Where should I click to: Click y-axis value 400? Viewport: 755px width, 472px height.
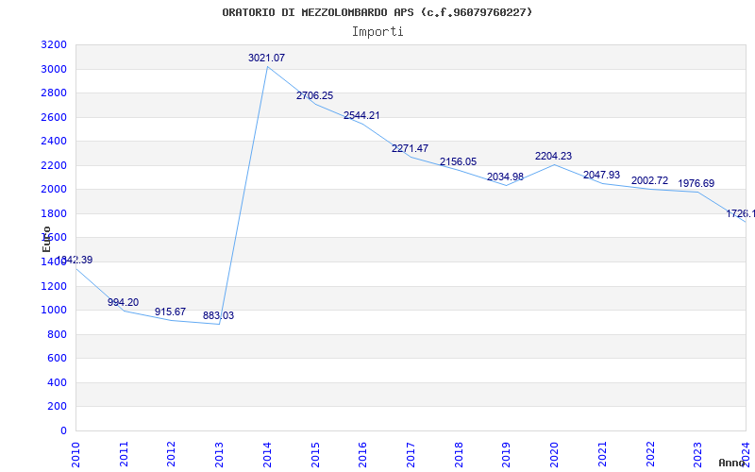57,383
